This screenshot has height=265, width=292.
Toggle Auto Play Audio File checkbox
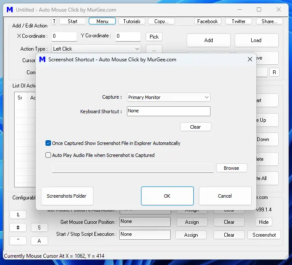[x=48, y=155]
